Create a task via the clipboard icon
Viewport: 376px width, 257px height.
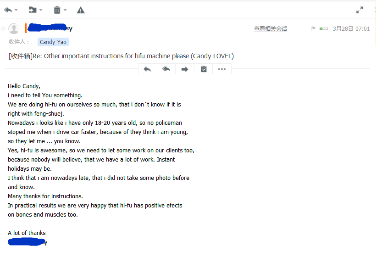pos(204,69)
